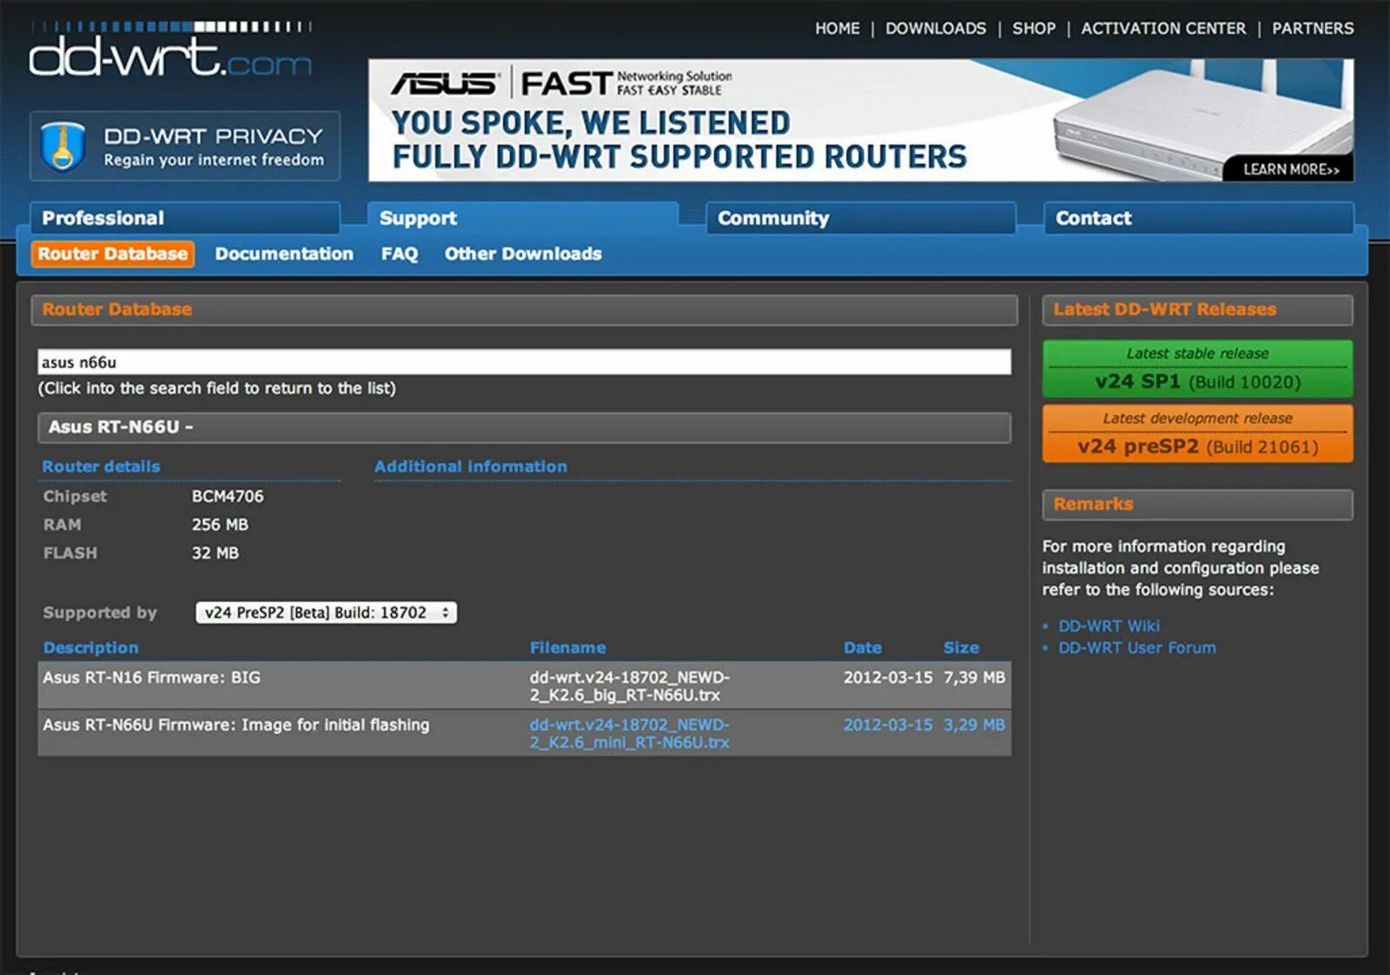Click the DD-WRT Privacy shield icon
Viewport: 1390px width, 975px height.
(x=63, y=146)
